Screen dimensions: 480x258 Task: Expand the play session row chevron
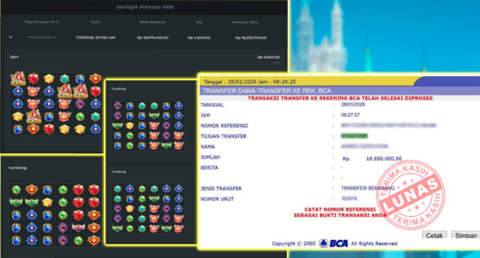[10, 37]
